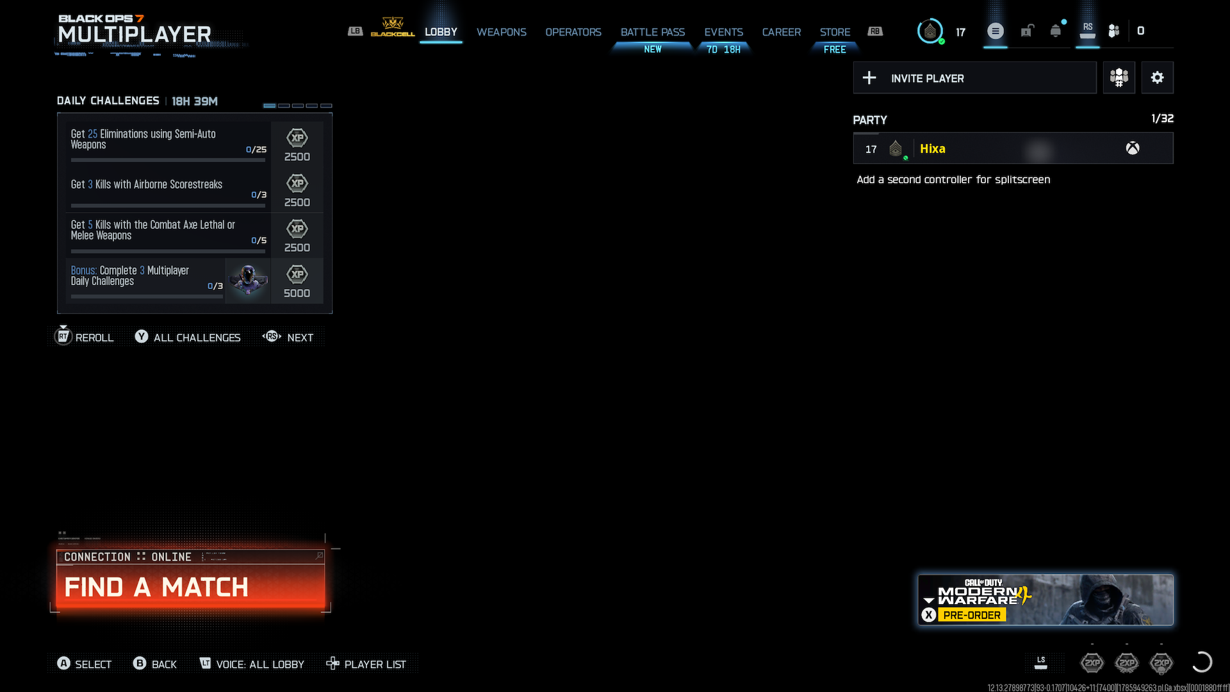Viewport: 1230px width, 692px height.
Task: Click the LB bumper icon
Action: 355,31
